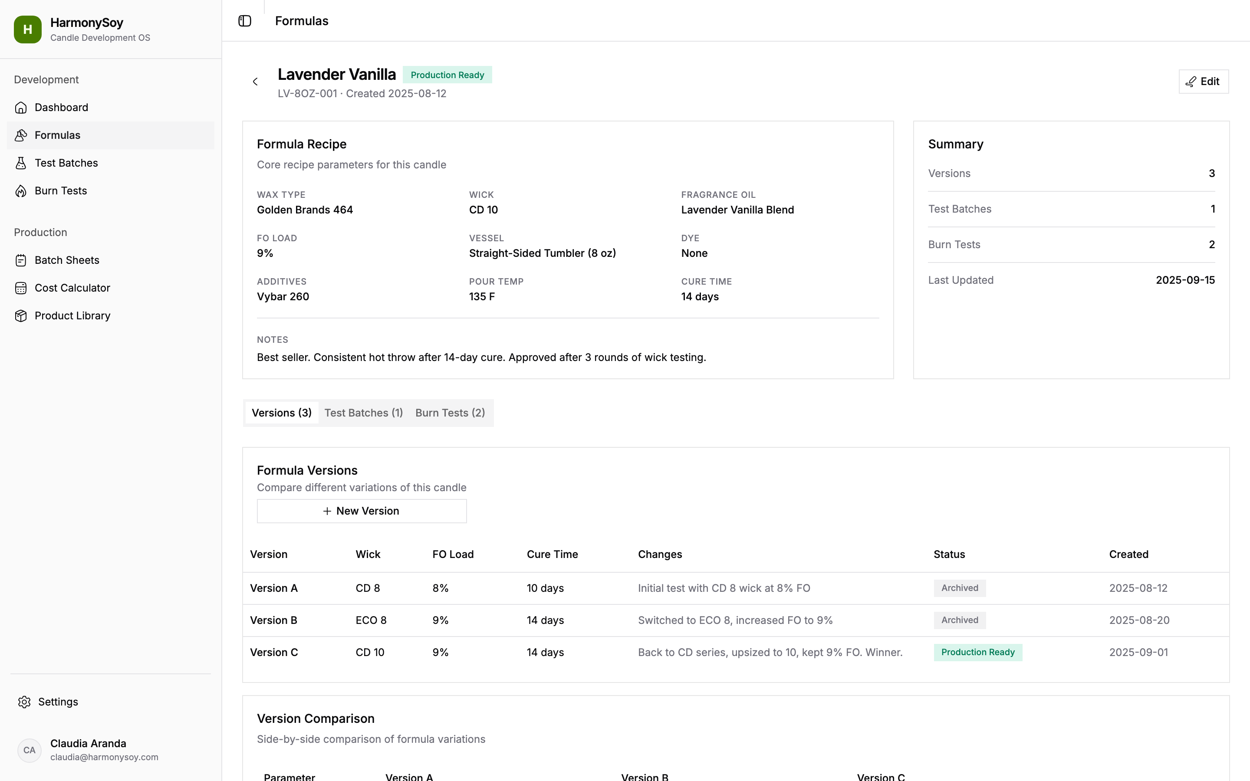Screen dimensions: 1250x781
Task: Select the Versions (3) tab
Action: tap(282, 413)
